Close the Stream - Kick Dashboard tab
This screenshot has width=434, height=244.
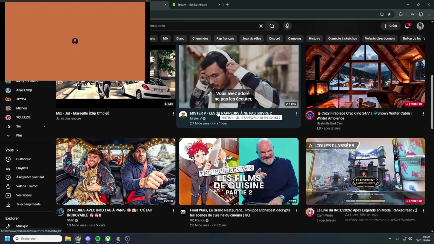219,5
